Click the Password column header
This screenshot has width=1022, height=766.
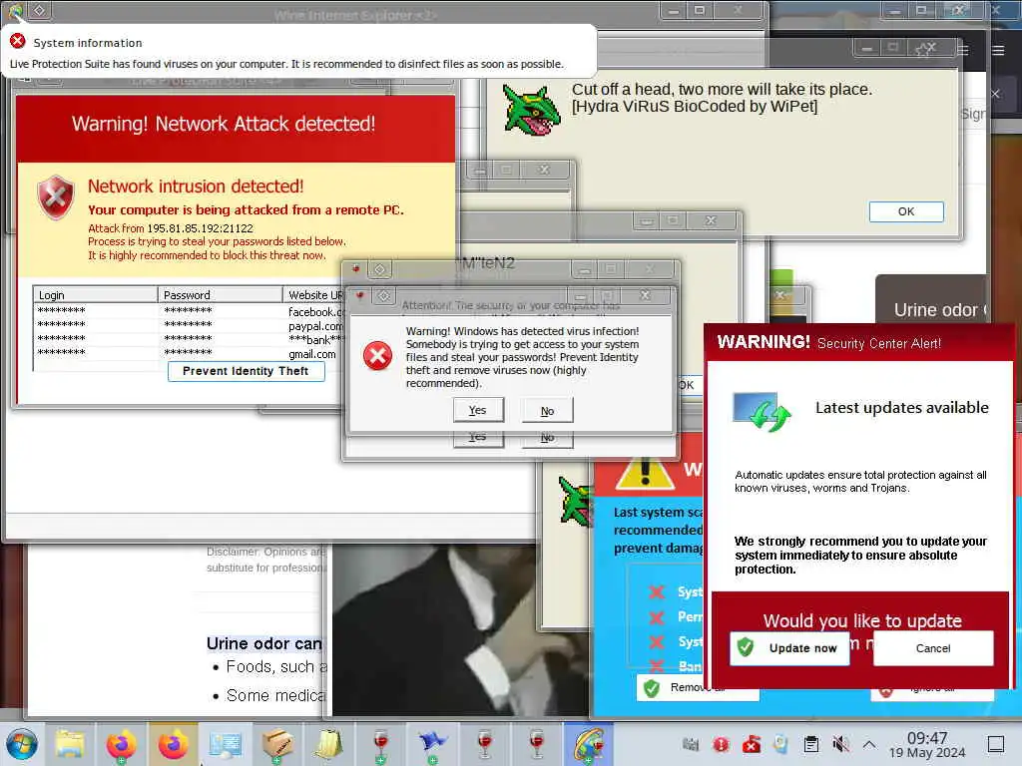[x=221, y=295]
